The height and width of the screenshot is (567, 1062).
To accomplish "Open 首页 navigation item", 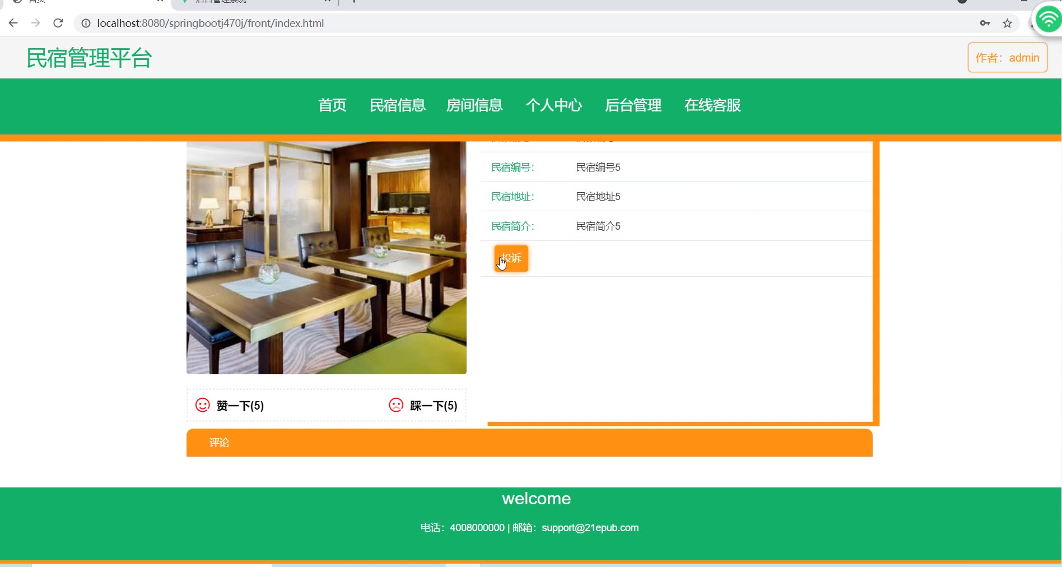I will point(332,105).
